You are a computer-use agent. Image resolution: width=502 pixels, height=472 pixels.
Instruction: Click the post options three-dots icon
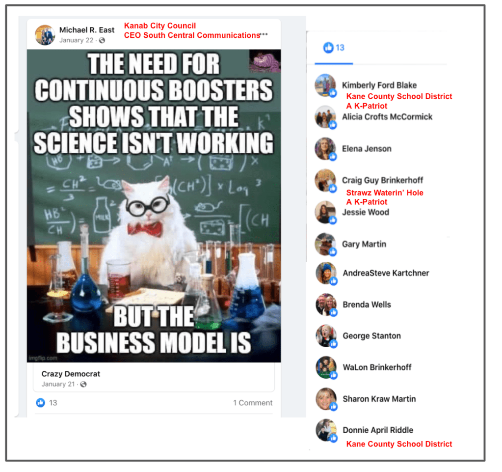[x=264, y=34]
